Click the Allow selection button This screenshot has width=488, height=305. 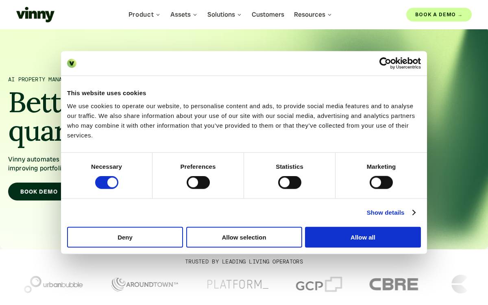244,237
